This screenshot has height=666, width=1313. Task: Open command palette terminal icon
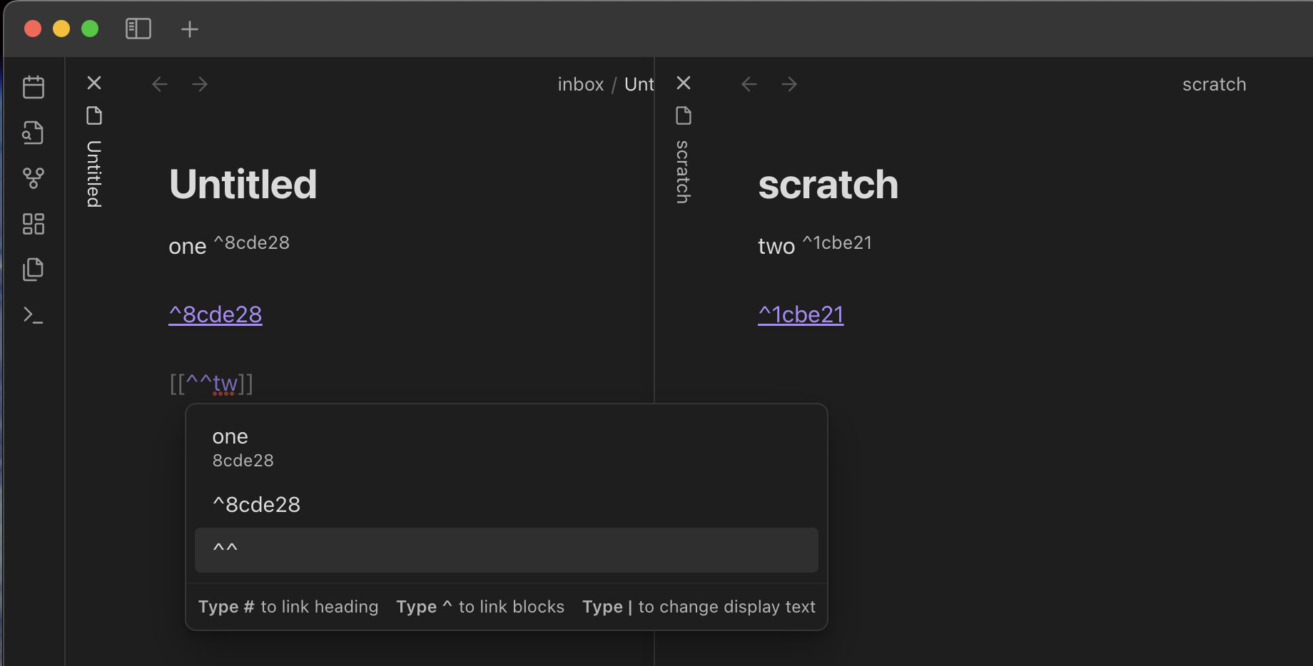pyautogui.click(x=34, y=315)
